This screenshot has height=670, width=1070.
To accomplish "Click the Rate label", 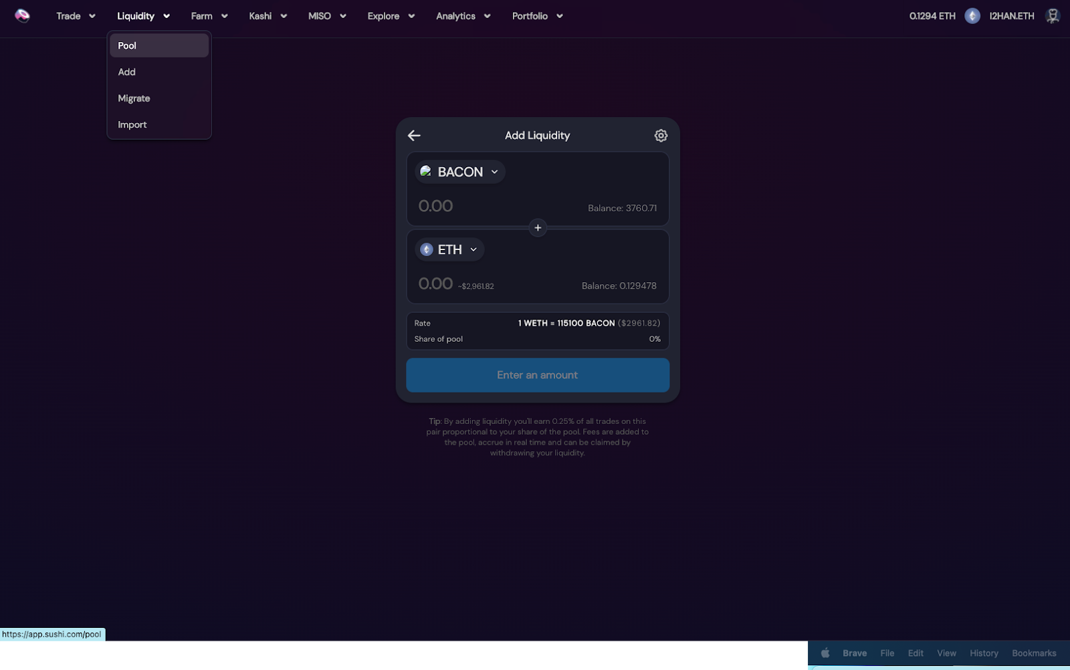I will tap(423, 323).
